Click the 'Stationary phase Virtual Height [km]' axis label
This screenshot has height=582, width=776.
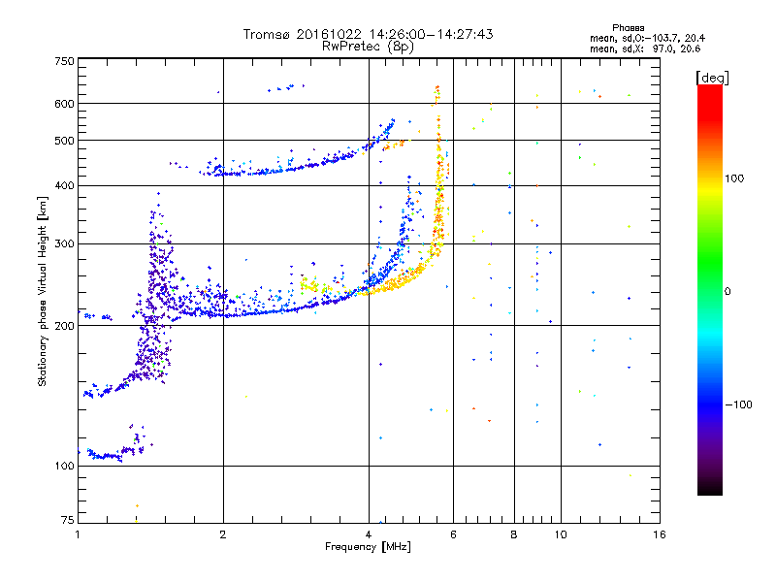(43, 292)
